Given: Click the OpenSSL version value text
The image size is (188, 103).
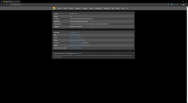Looking at the screenshot, I should (76, 27).
